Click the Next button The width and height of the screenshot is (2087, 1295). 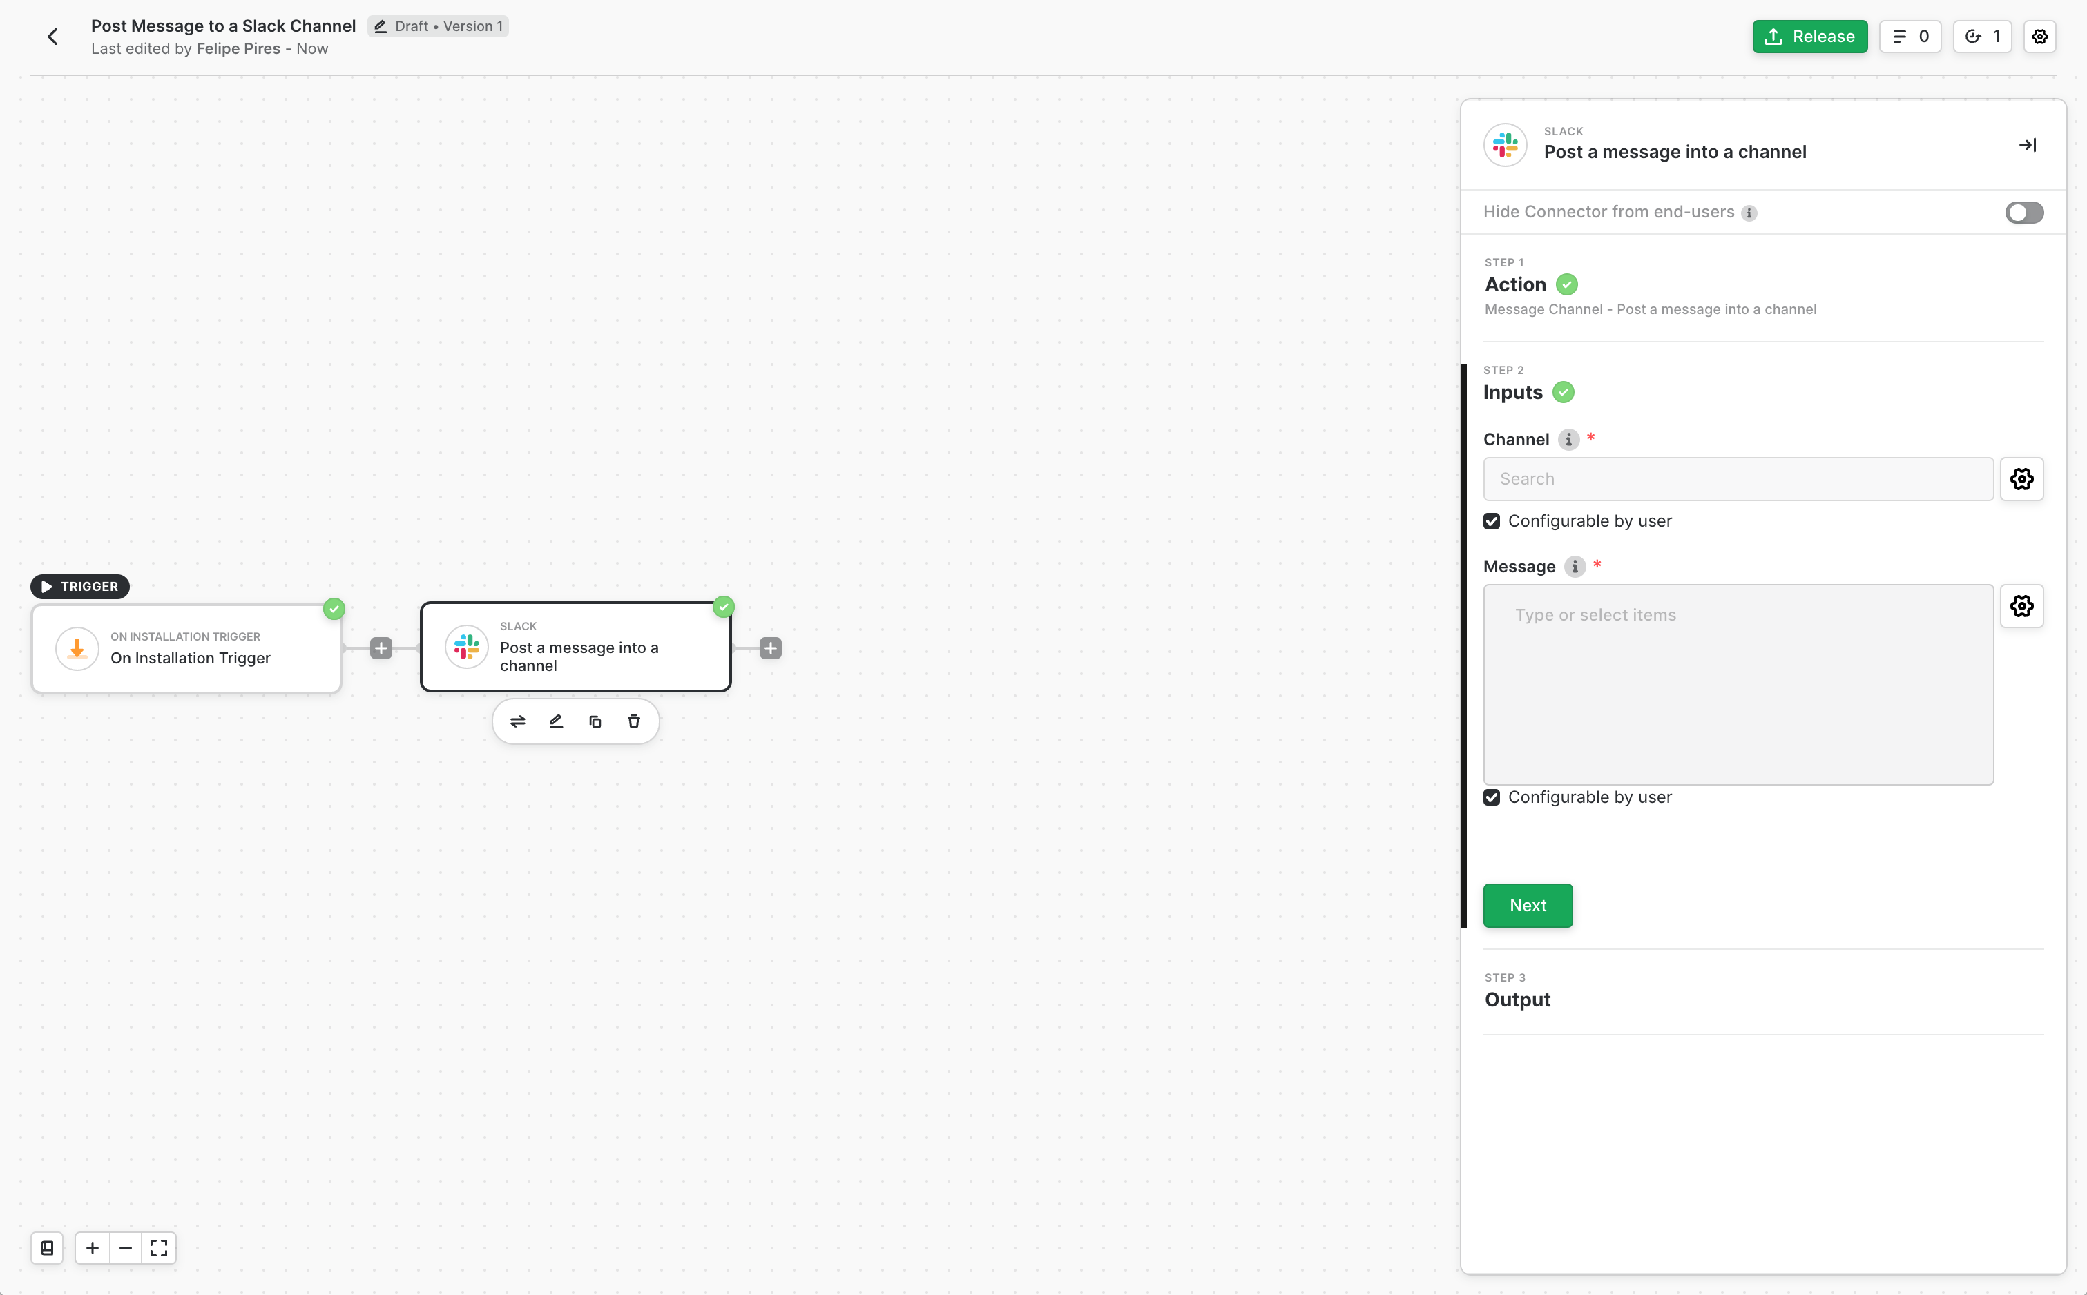point(1528,905)
